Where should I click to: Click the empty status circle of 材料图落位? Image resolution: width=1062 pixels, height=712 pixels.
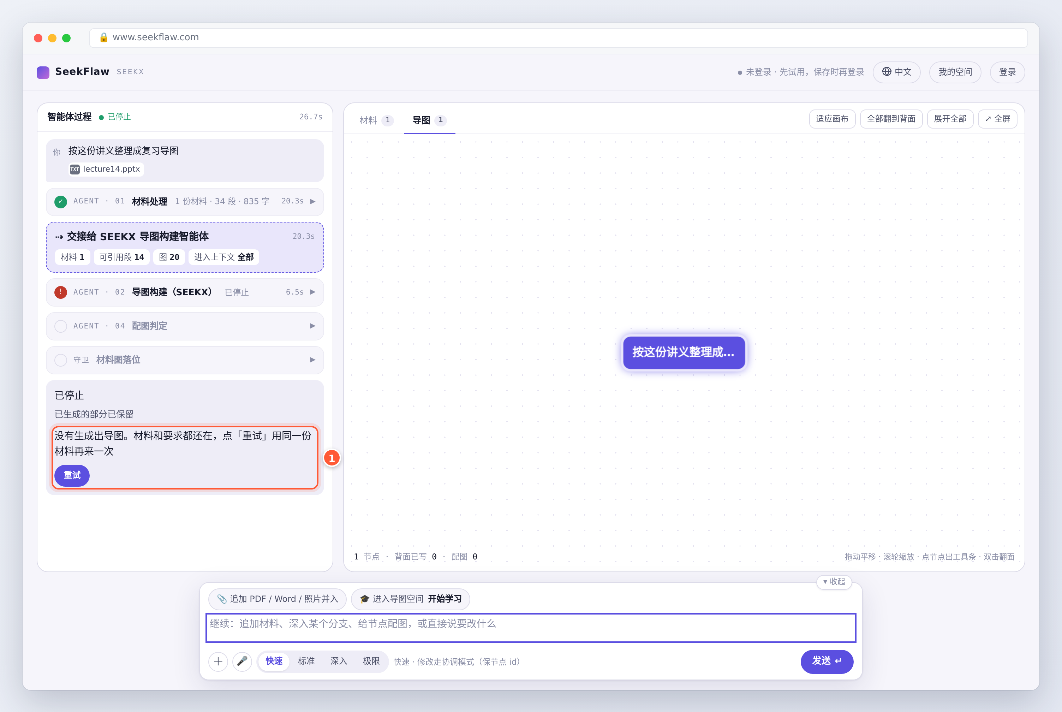click(60, 360)
